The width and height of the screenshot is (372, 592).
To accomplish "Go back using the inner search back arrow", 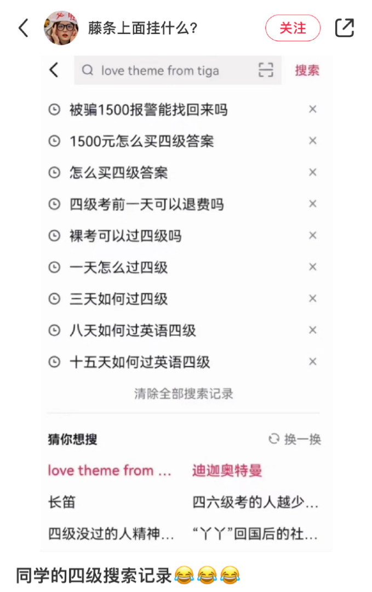I will point(54,70).
